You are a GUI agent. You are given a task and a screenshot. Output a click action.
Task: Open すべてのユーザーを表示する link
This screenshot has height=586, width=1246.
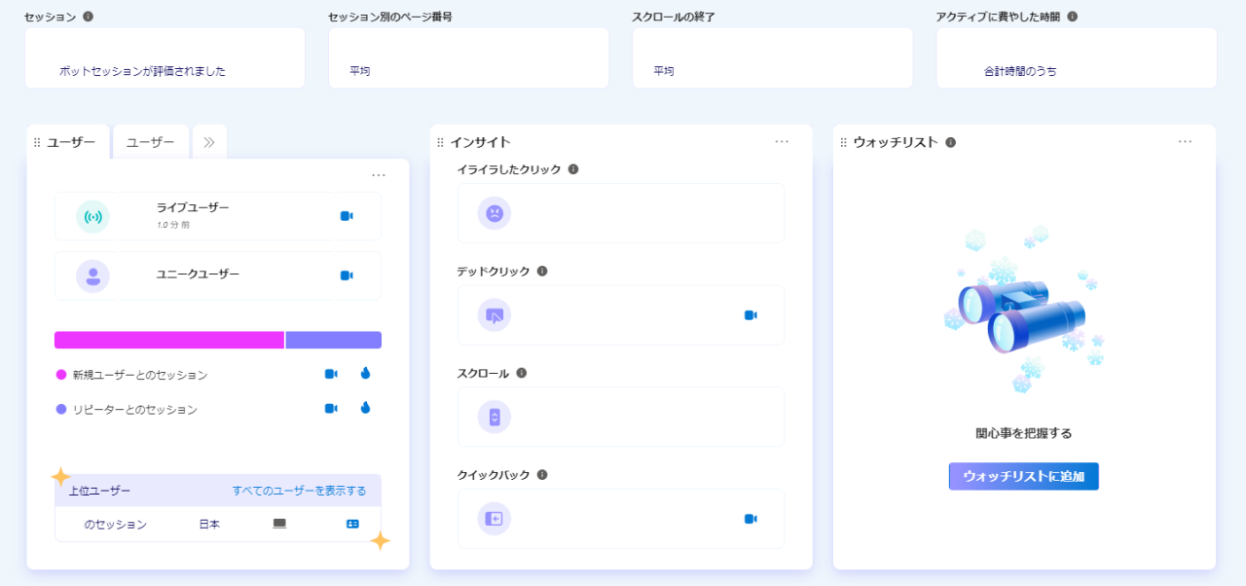coord(299,491)
